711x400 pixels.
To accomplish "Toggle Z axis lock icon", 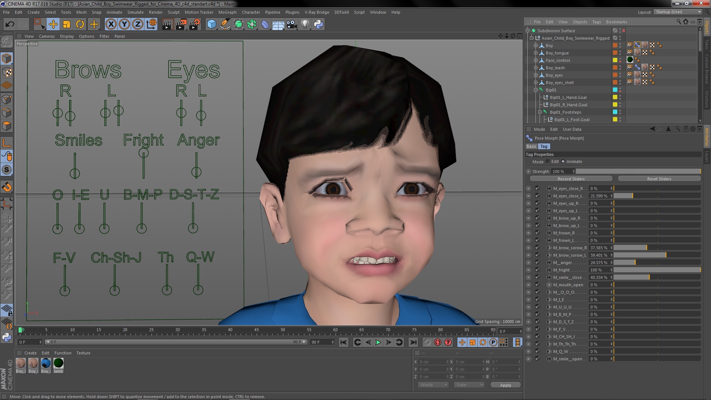I will click(x=138, y=24).
